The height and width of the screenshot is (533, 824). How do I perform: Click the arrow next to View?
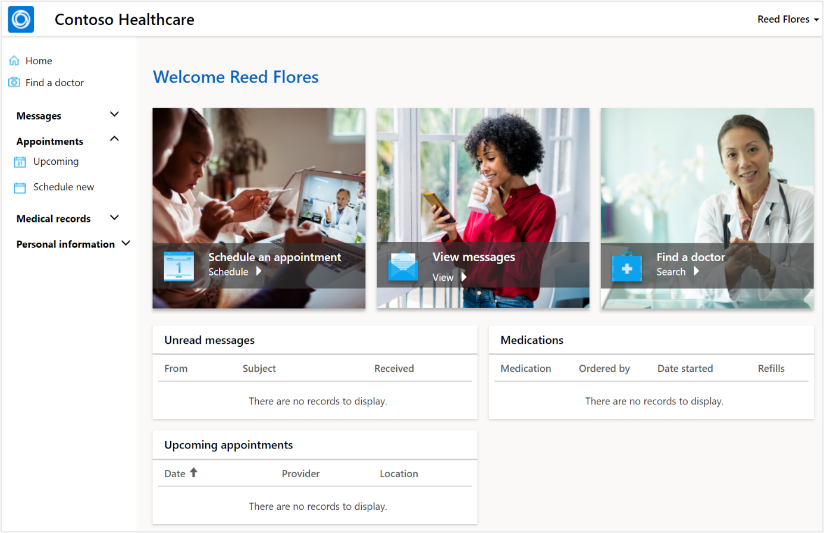(x=464, y=277)
